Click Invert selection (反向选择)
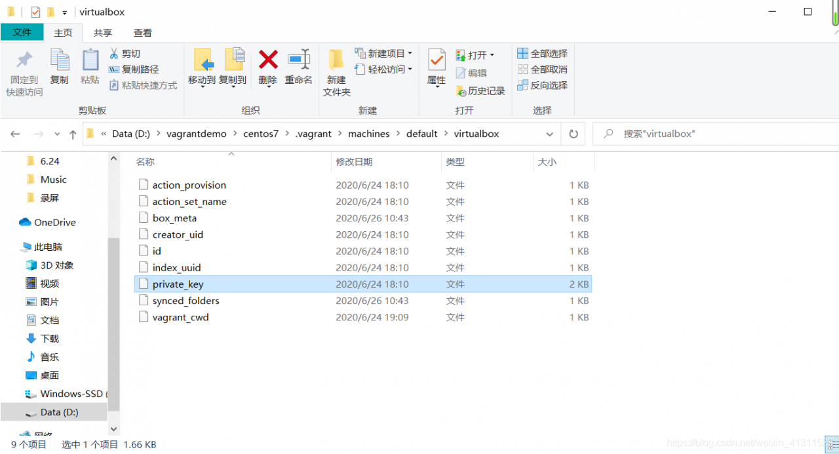 point(542,85)
